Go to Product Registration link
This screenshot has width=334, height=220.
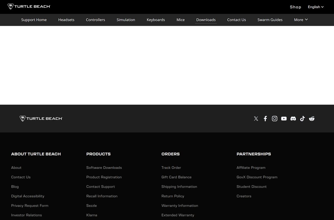pyautogui.click(x=104, y=177)
